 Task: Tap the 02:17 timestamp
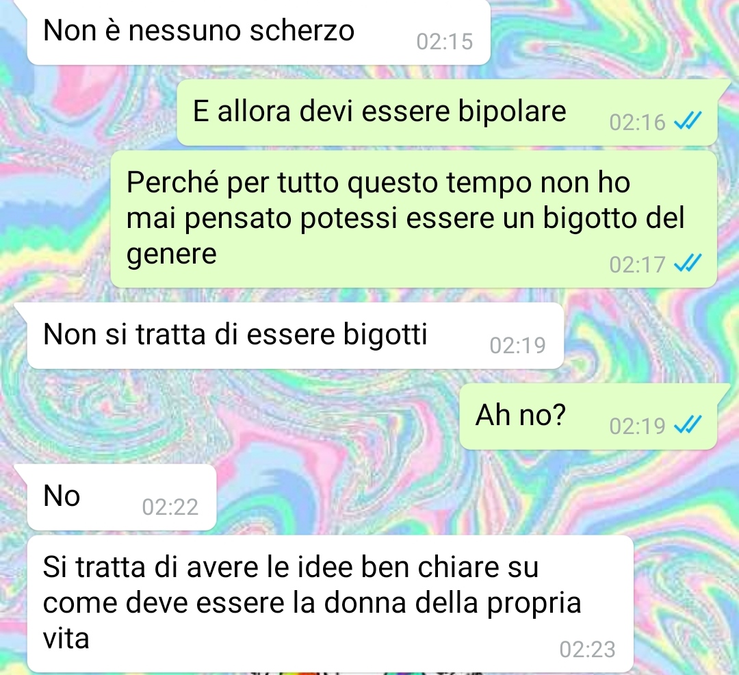coord(637,264)
